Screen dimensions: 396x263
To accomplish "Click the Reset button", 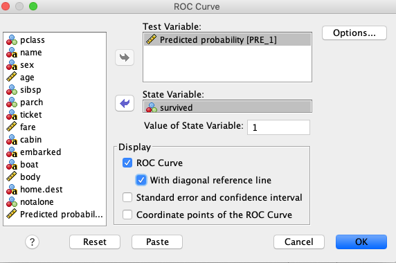I will pyautogui.click(x=95, y=242).
